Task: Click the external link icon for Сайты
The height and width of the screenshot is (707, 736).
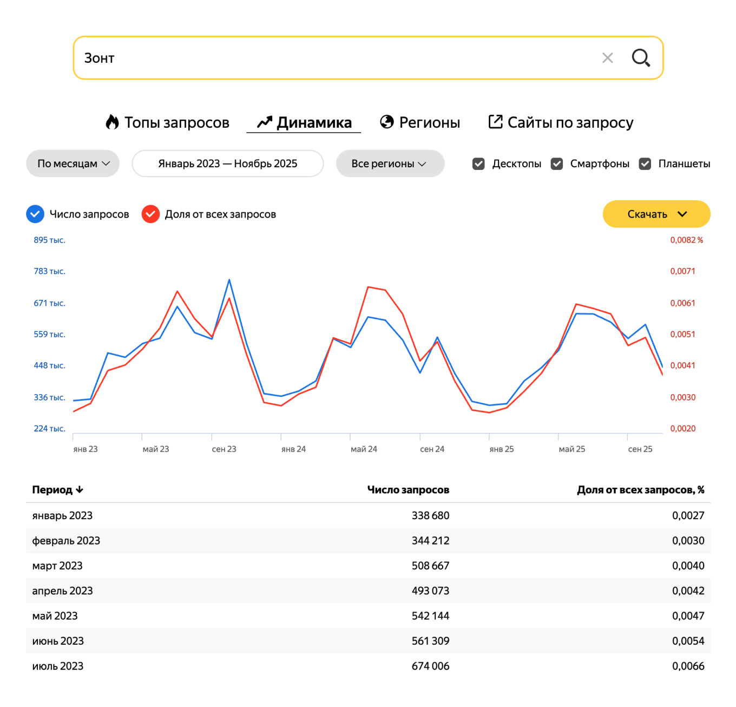Action: (495, 122)
